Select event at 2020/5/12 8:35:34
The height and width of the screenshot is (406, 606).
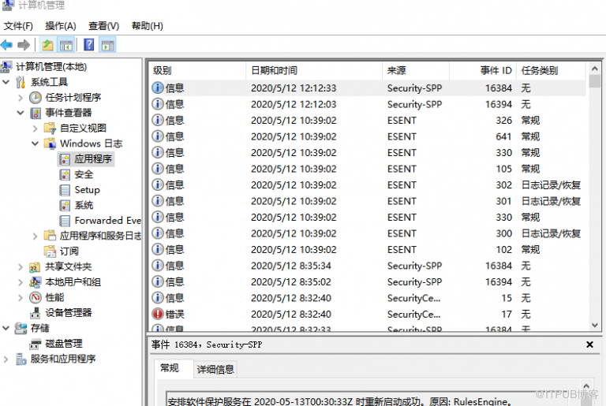coord(367,266)
